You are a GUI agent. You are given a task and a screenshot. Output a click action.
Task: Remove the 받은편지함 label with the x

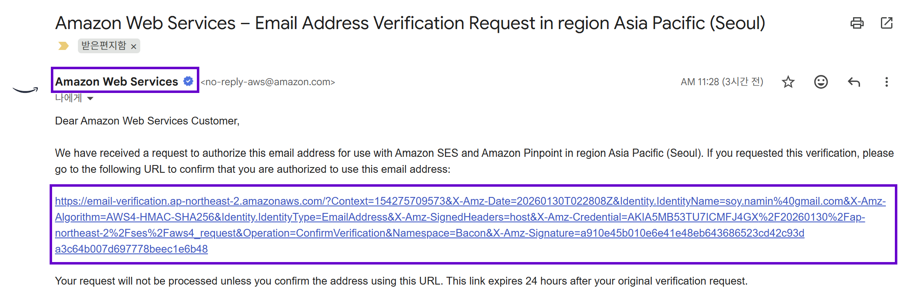click(x=134, y=47)
